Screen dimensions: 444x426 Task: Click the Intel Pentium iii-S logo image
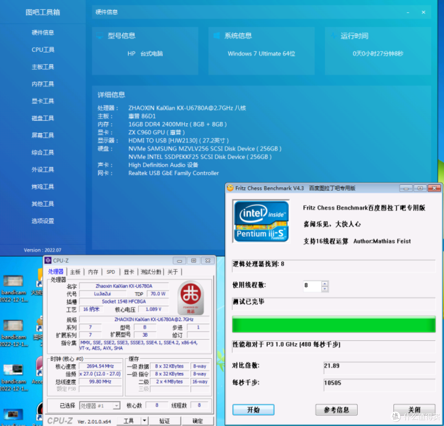tap(261, 221)
